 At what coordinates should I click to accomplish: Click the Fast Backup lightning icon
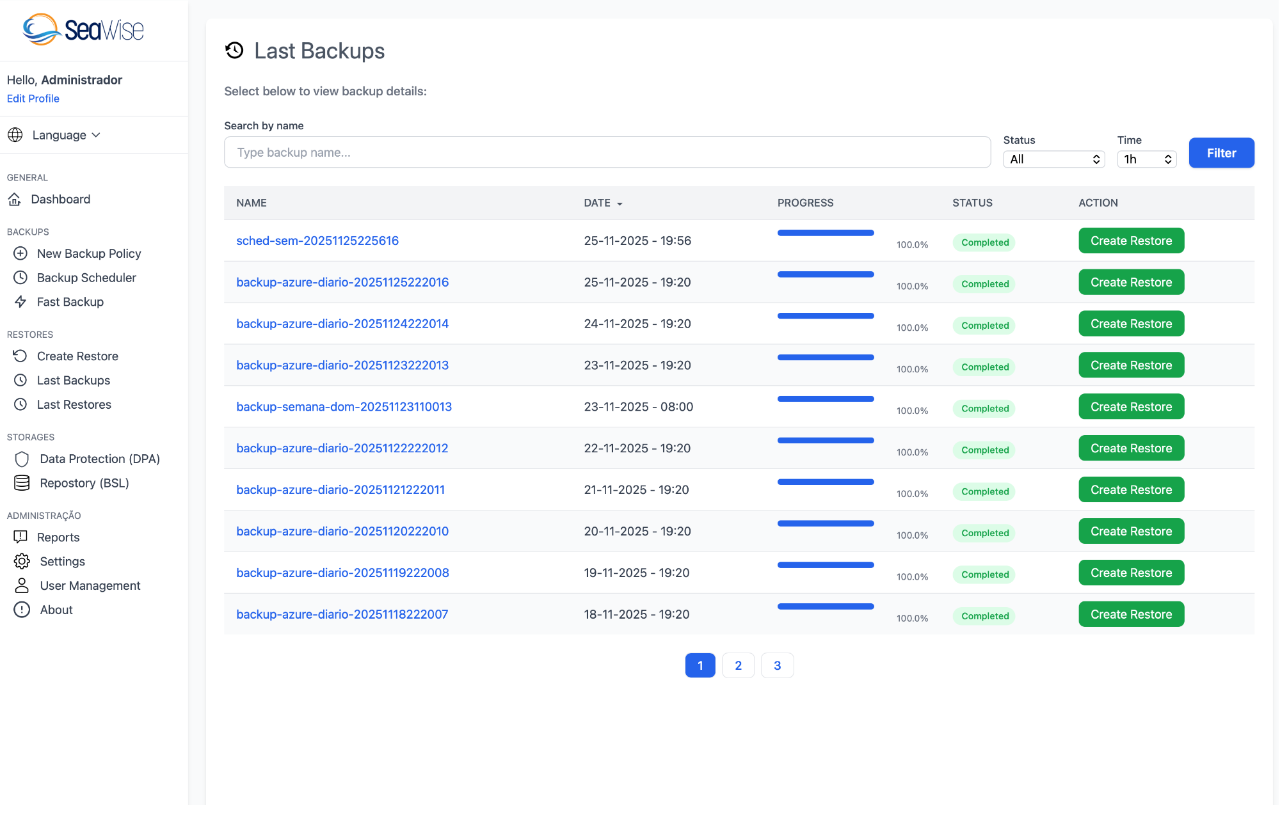coord(20,302)
